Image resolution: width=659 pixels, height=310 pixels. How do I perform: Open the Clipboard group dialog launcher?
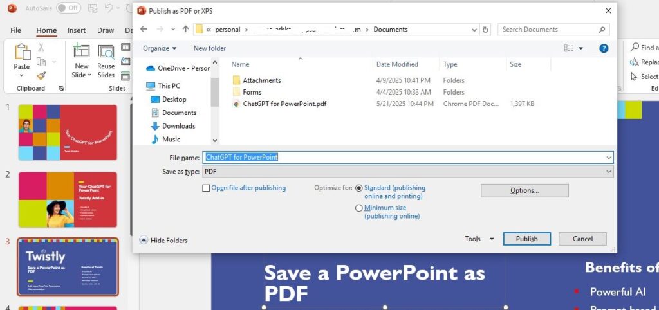click(61, 88)
